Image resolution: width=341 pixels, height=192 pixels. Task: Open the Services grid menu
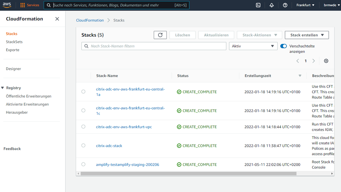[x=30, y=5]
